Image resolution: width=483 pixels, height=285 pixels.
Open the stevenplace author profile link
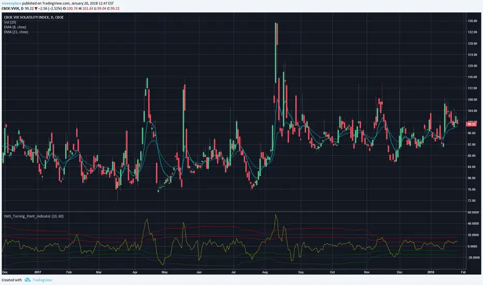click(11, 4)
